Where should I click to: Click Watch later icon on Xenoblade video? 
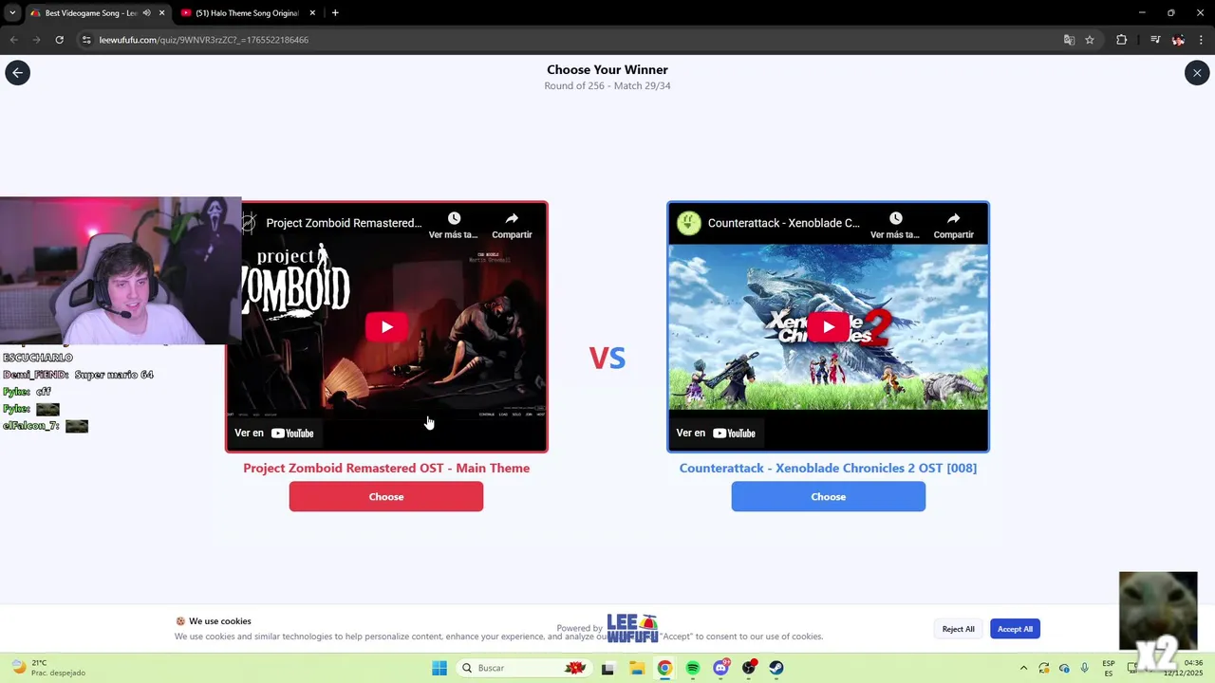pos(895,225)
